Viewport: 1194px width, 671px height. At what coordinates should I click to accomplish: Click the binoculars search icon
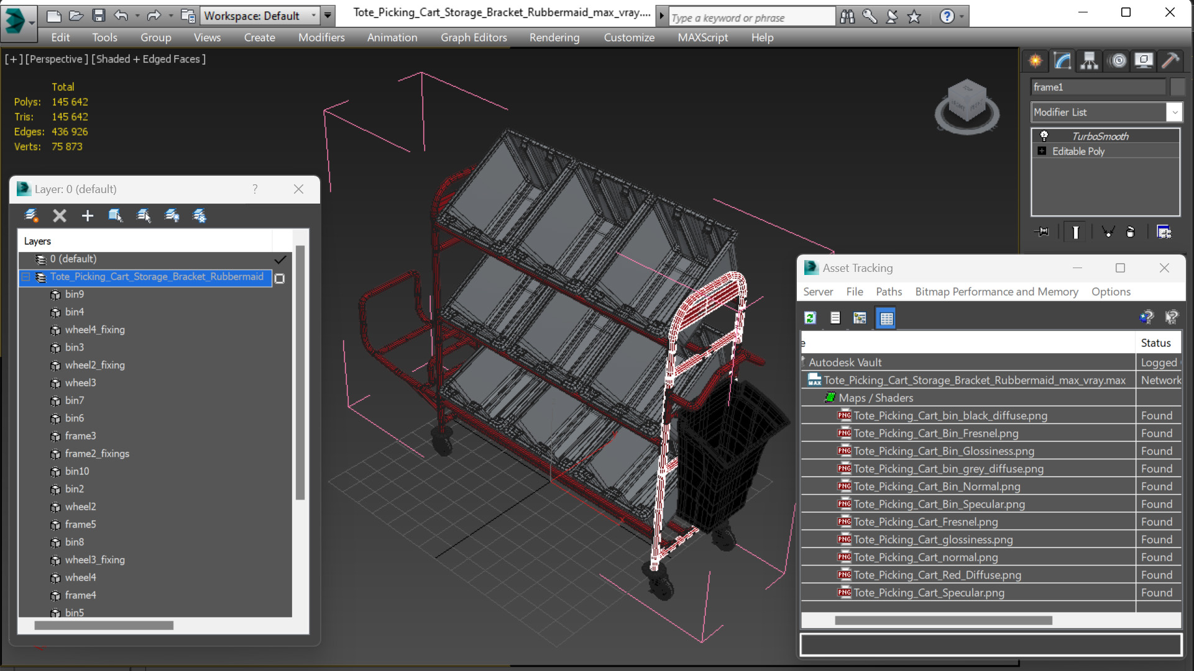tap(847, 17)
